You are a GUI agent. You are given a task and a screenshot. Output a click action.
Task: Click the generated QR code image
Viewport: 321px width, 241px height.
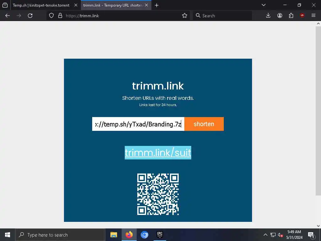point(158,194)
